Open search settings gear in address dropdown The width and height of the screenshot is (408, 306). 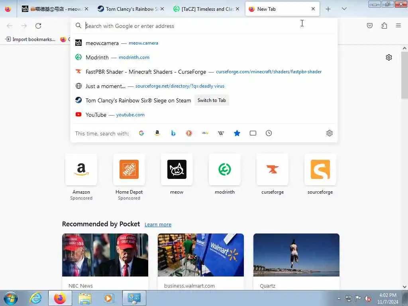(x=330, y=133)
